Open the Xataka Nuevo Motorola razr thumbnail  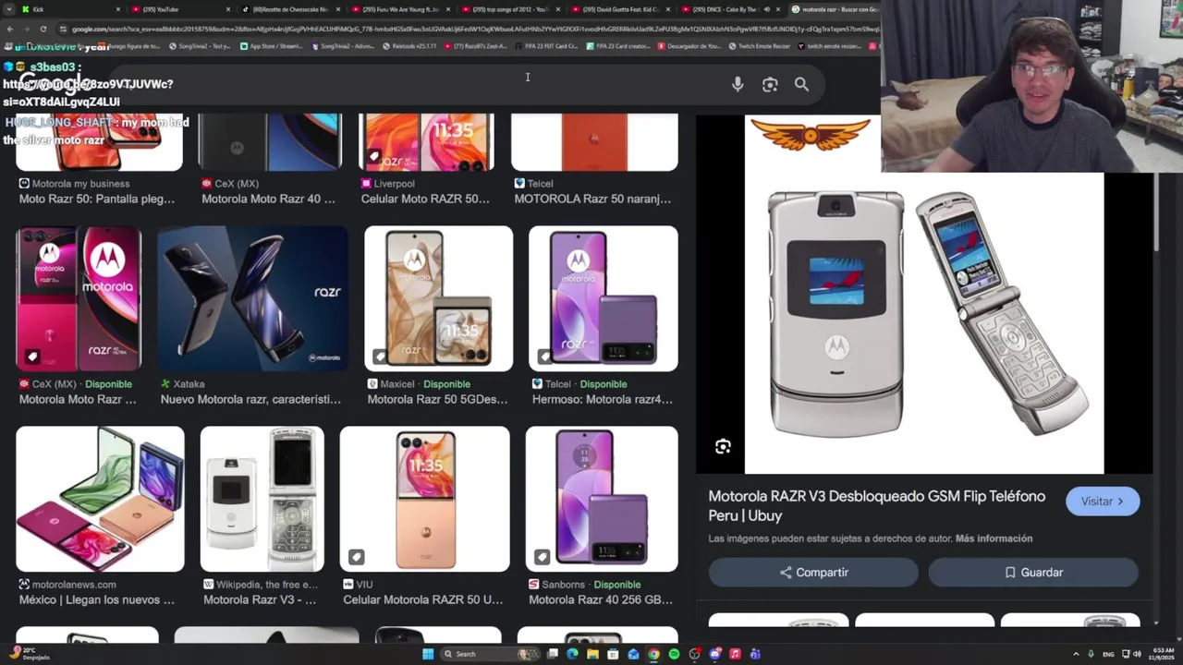coord(253,298)
